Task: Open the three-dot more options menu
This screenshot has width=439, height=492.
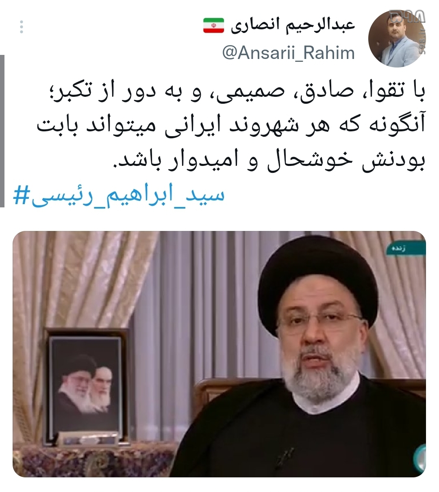Action: (22, 26)
